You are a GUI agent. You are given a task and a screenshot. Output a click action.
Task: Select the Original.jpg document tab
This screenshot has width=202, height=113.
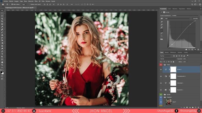[20, 8]
